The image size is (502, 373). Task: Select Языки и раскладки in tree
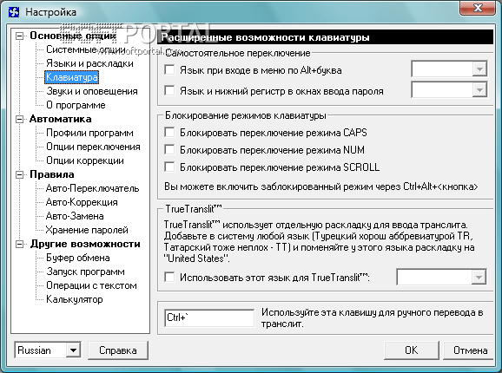(x=89, y=63)
